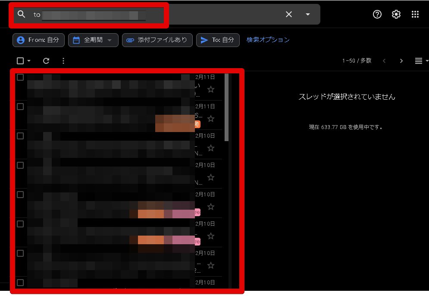Click the '1–50 / 多数' result count
Image resolution: width=429 pixels, height=296 pixels.
(357, 61)
